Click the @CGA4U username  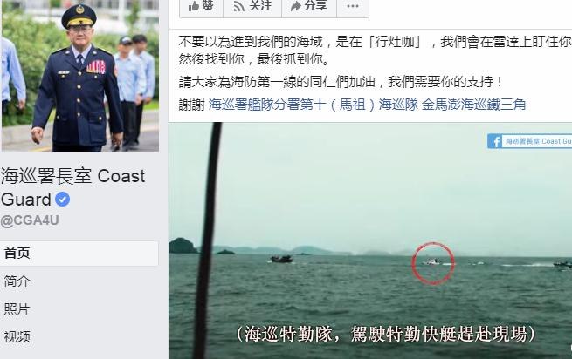(x=30, y=220)
